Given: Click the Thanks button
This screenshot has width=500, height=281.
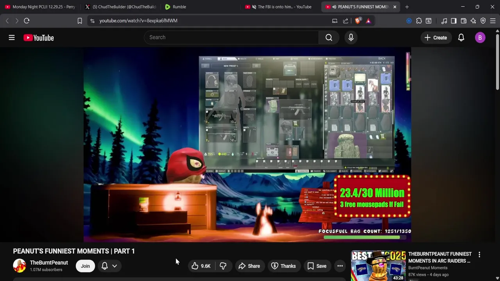Looking at the screenshot, I should [283, 266].
